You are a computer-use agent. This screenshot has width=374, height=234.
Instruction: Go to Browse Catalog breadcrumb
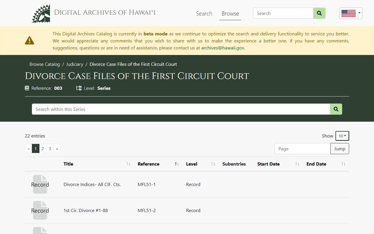point(45,64)
